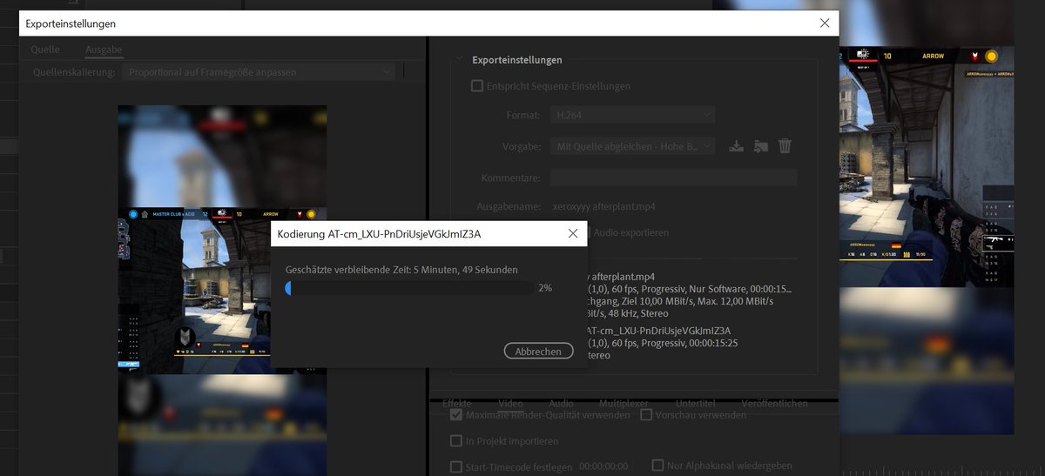Screen dimensions: 1045x476
Task: Toggle Entspricht Sequenz-Einstellungen checkbox
Action: [476, 86]
